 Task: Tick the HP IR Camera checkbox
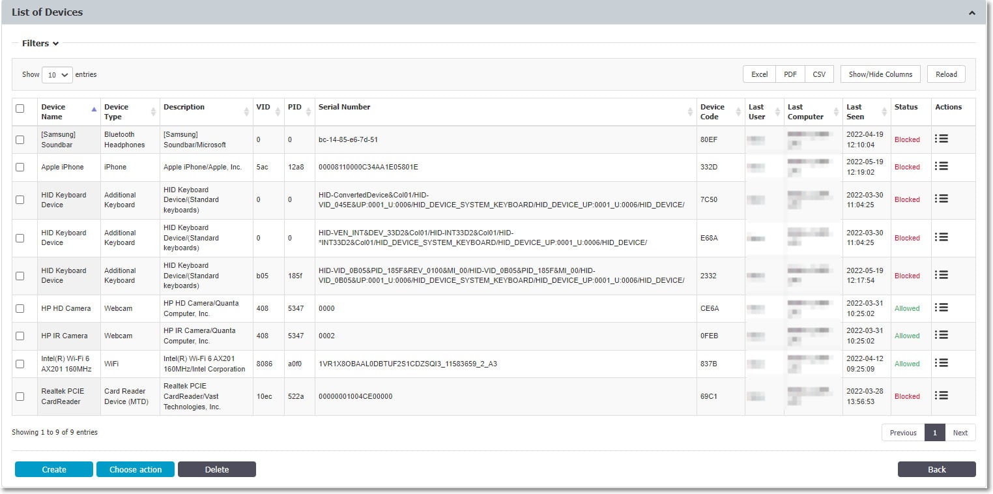20,336
